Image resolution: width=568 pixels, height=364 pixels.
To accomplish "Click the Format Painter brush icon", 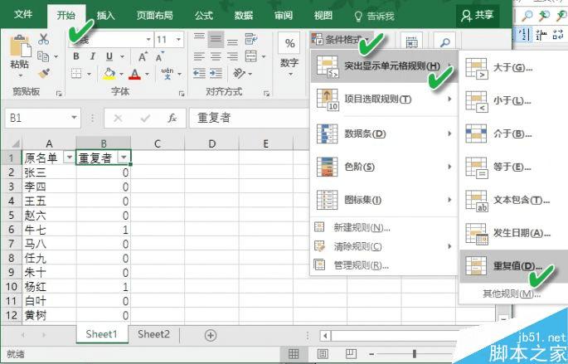I will [43, 74].
